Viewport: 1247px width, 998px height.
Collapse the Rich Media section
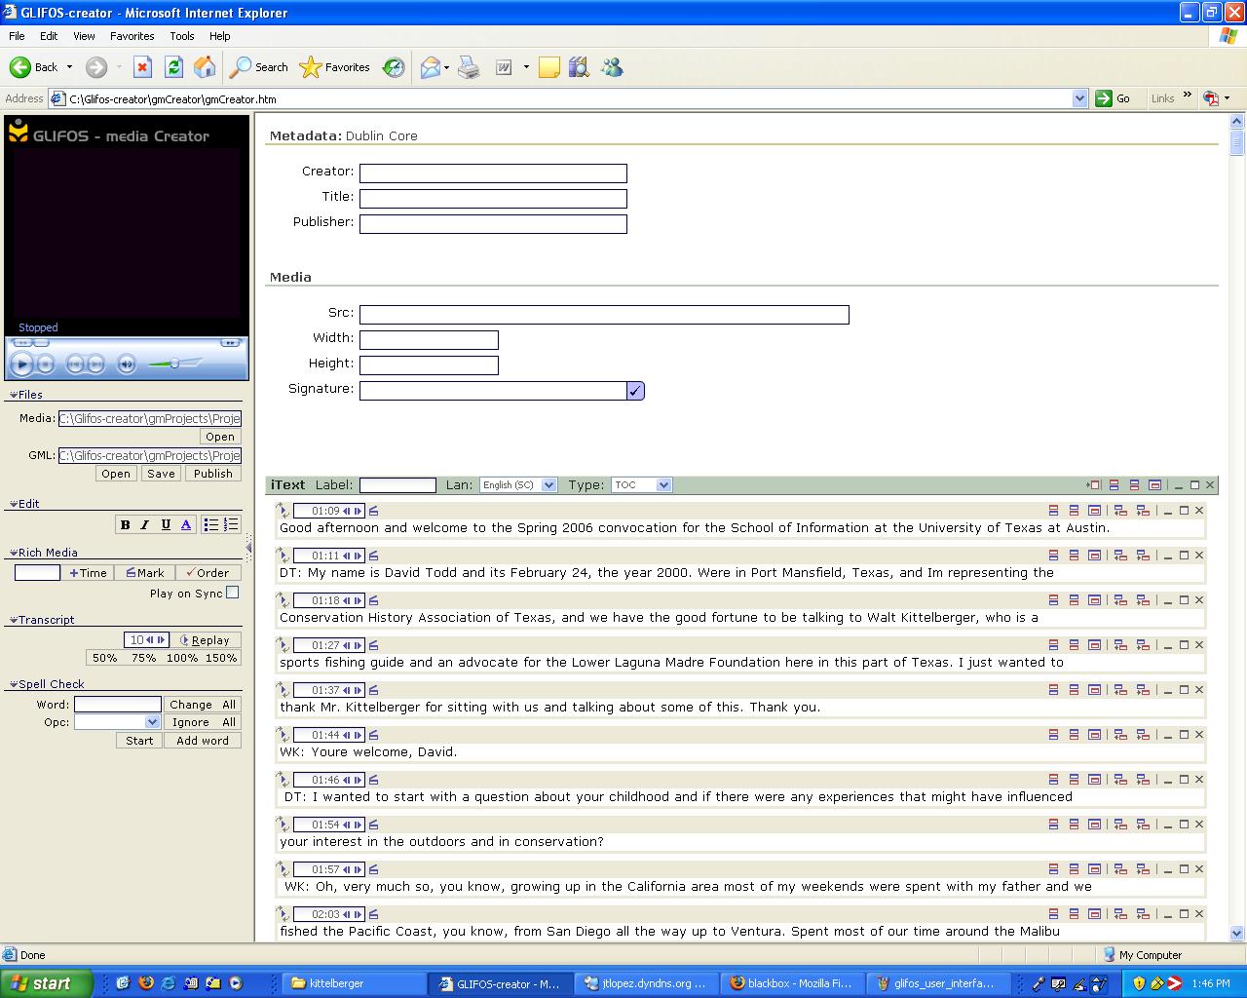[14, 553]
